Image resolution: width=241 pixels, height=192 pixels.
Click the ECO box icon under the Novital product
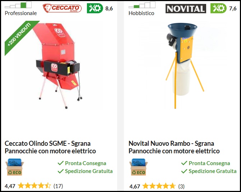coord(138,167)
